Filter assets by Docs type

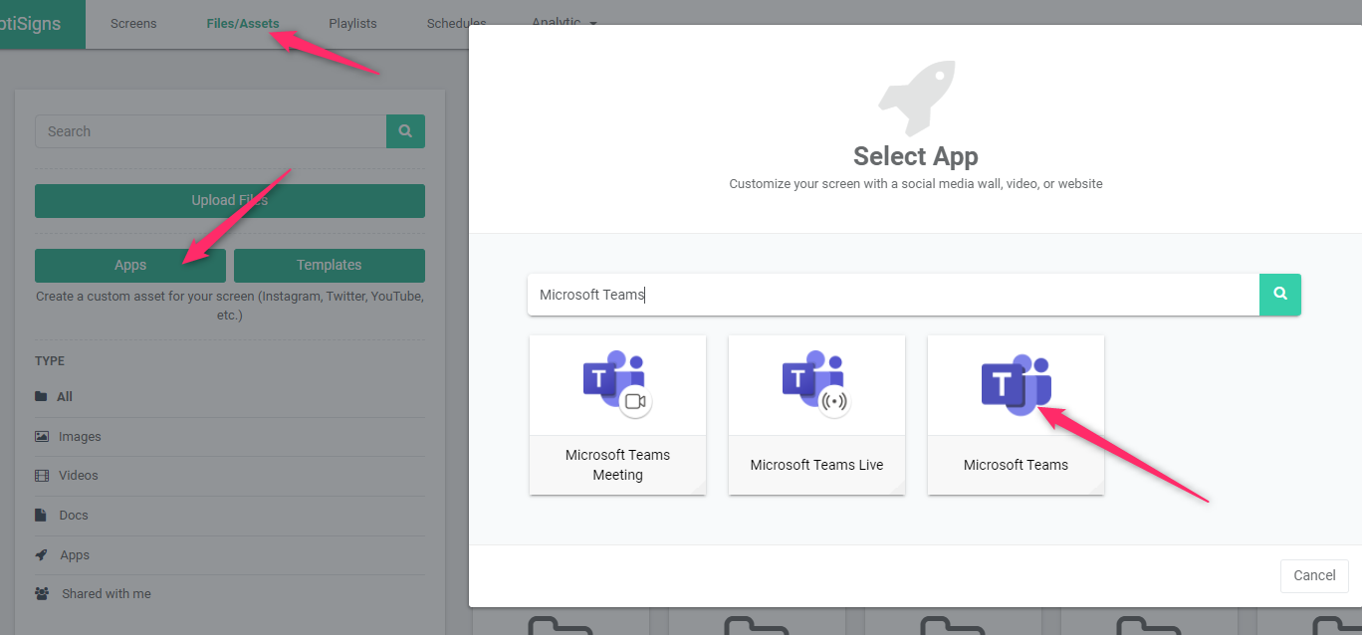(73, 516)
